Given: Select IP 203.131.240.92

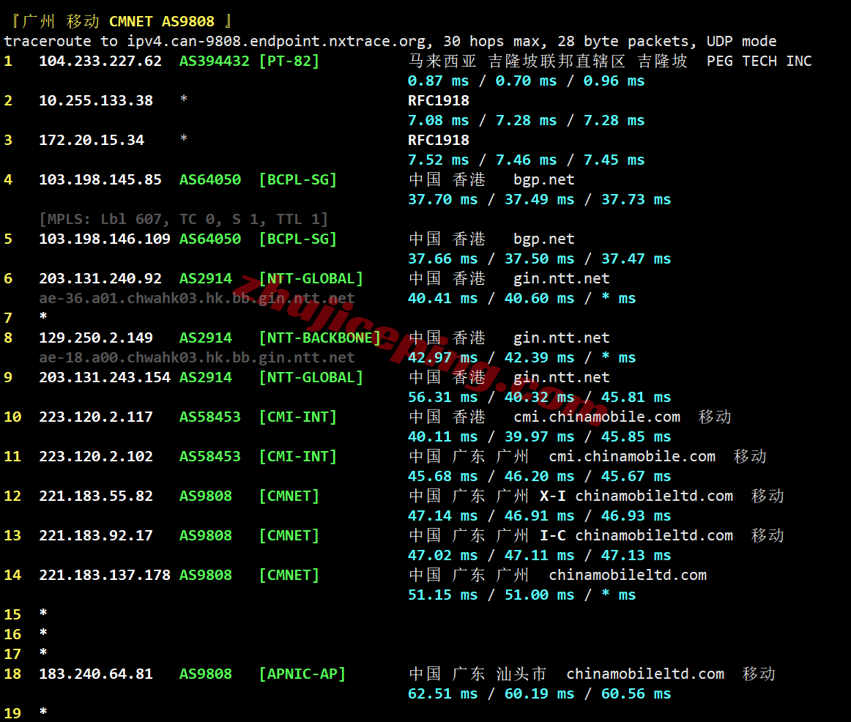Looking at the screenshot, I should 100,278.
